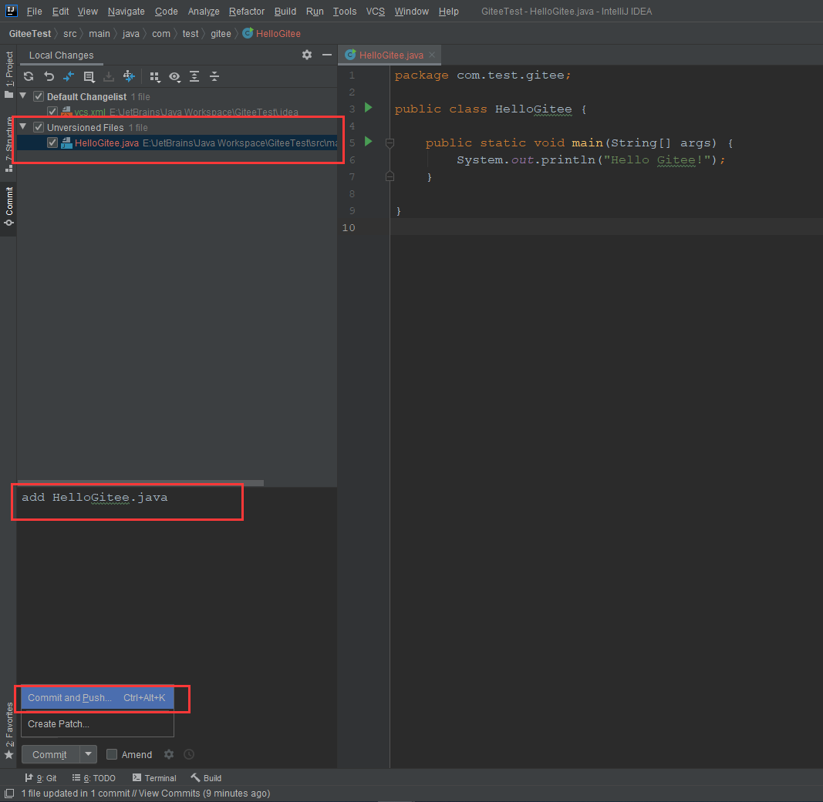The width and height of the screenshot is (823, 802).
Task: Select Commit and Push menu entry
Action: [x=97, y=698]
